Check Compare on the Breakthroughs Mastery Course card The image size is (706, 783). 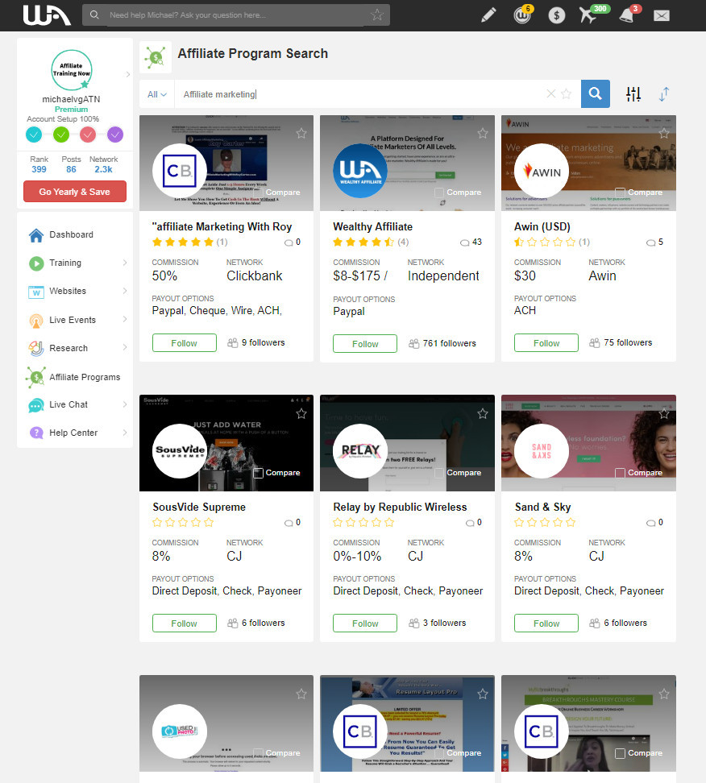tap(620, 753)
